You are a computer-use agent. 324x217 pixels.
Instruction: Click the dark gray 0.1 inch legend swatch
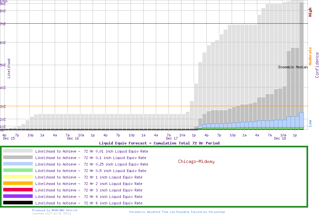pyautogui.click(x=18, y=157)
